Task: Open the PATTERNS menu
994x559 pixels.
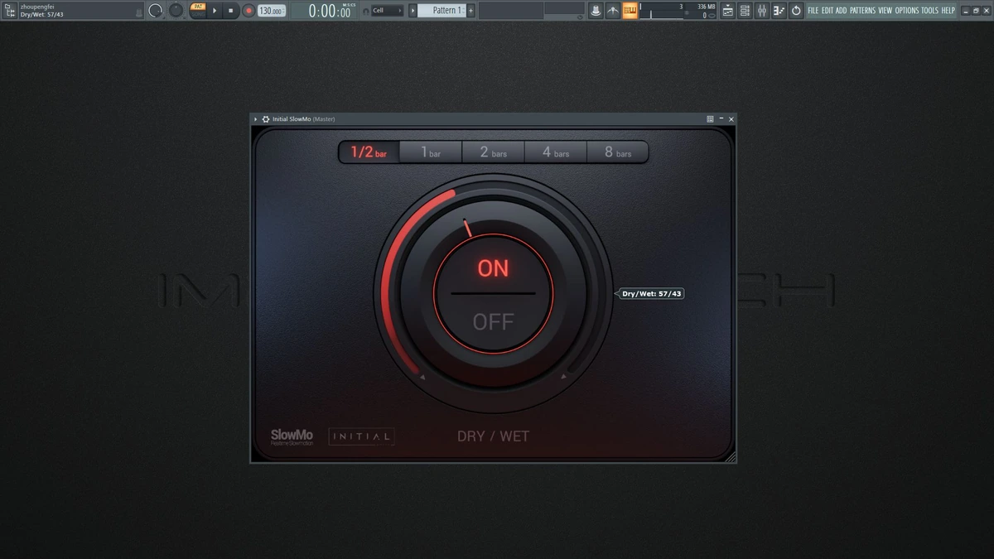Action: [x=862, y=11]
